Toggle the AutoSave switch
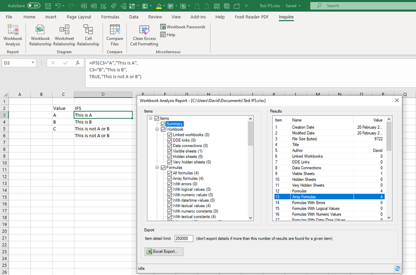Image resolution: width=416 pixels, height=275 pixels. pos(33,6)
